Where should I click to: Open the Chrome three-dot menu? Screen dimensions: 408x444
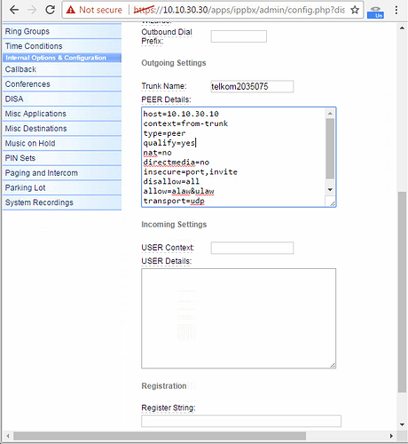(396, 10)
